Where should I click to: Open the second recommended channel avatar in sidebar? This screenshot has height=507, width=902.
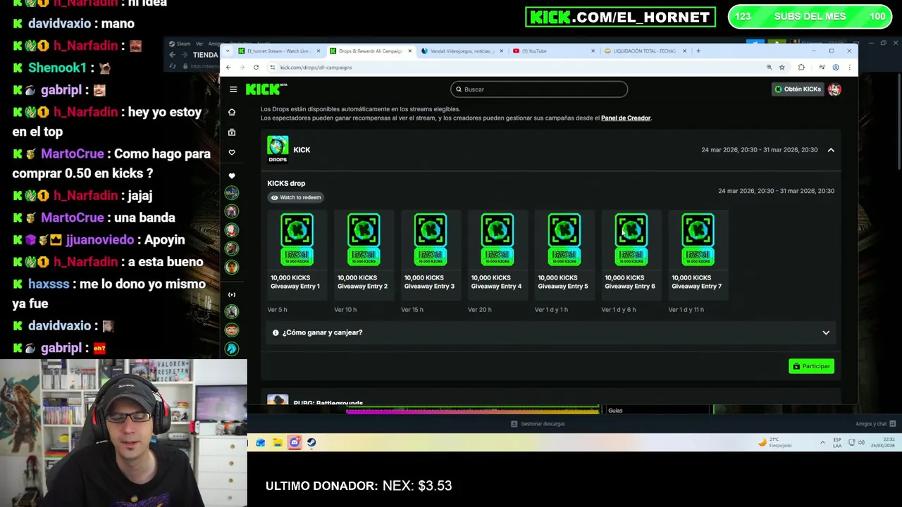coord(232,330)
